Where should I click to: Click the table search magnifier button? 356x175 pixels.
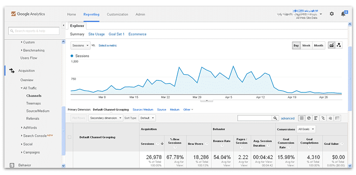(x=275, y=118)
